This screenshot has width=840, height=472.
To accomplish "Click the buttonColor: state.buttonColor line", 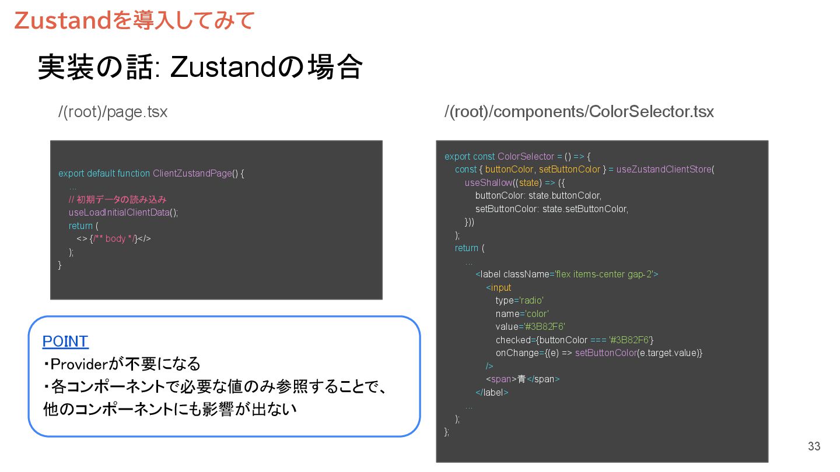I will click(x=538, y=195).
